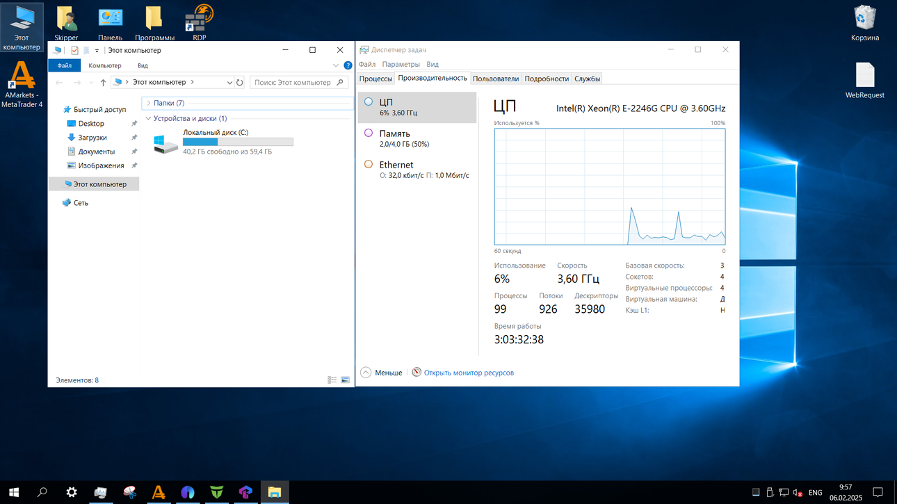Viewport: 897px width, 504px height.
Task: Refresh the Explorer address bar location
Action: click(x=240, y=82)
